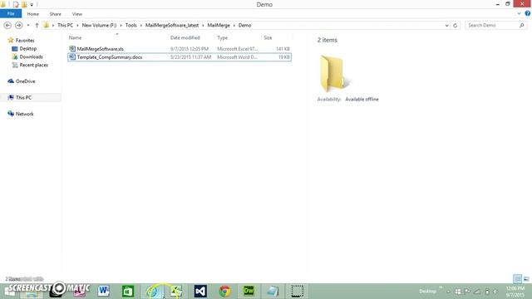The image size is (532, 299).
Task: Open Google Chrome from taskbar
Action: point(224,291)
